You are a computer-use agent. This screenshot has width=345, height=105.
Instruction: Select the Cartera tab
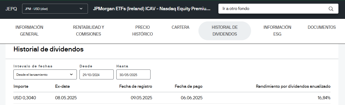(x=180, y=27)
